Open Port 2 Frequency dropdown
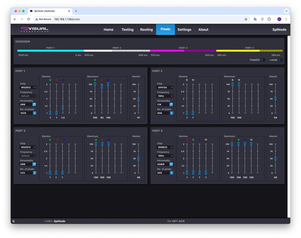 coord(165,96)
